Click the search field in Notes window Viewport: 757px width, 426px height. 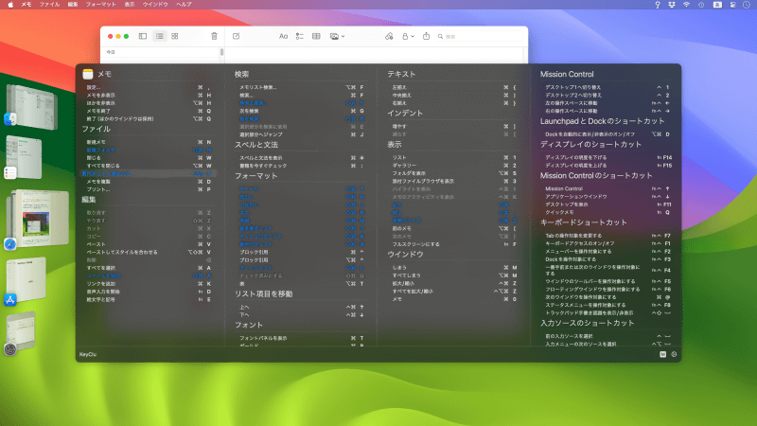click(x=480, y=36)
